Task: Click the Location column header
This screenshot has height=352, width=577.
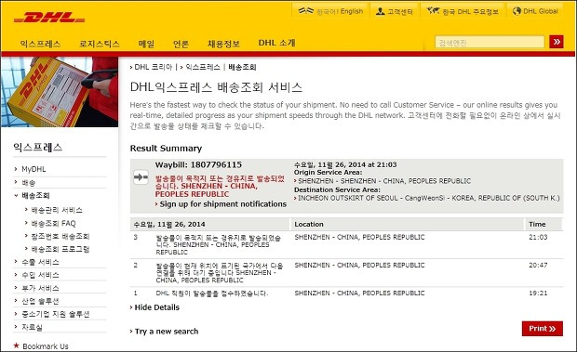Action: click(309, 224)
